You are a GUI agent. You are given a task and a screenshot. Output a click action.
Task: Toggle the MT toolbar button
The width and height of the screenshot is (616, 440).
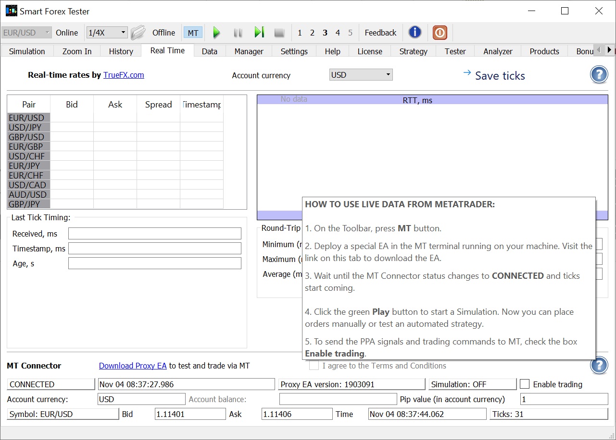tap(193, 33)
